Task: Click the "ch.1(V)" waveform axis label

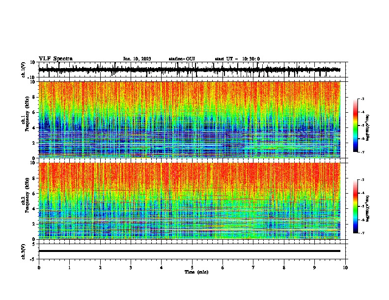Action: point(24,70)
